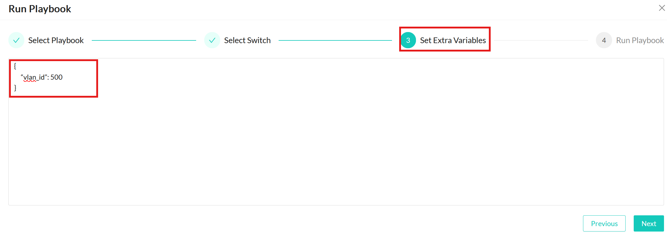Click the Select Playbook checkmark icon
Image resolution: width=667 pixels, height=233 pixels.
pyautogui.click(x=16, y=40)
